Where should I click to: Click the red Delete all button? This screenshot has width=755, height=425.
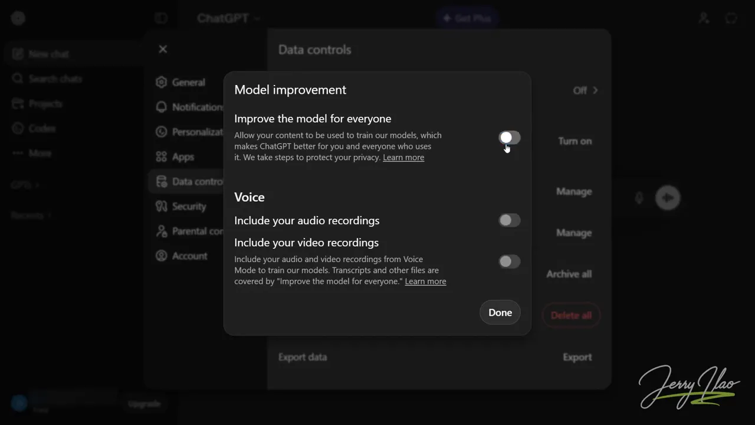571,315
